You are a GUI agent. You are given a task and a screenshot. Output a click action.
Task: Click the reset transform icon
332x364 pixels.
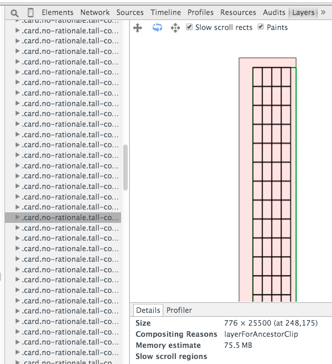coord(175,28)
